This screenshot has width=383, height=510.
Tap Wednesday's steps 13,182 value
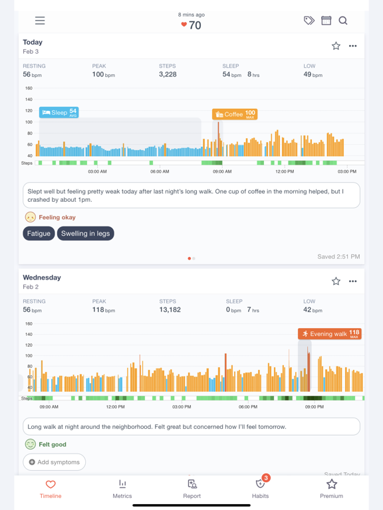tap(170, 310)
